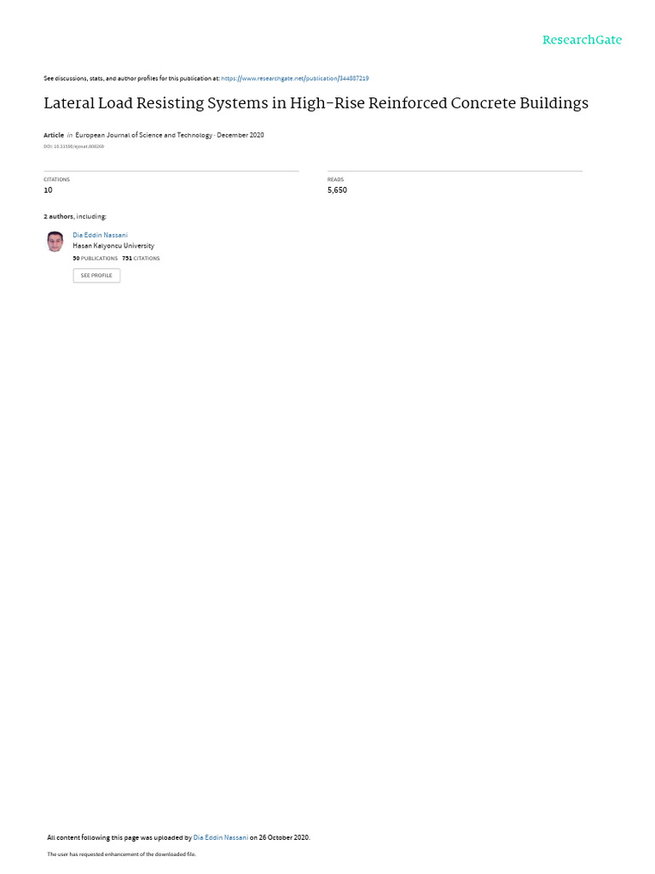Click the 'requested enhancement of downloaded file' note

click(121, 854)
